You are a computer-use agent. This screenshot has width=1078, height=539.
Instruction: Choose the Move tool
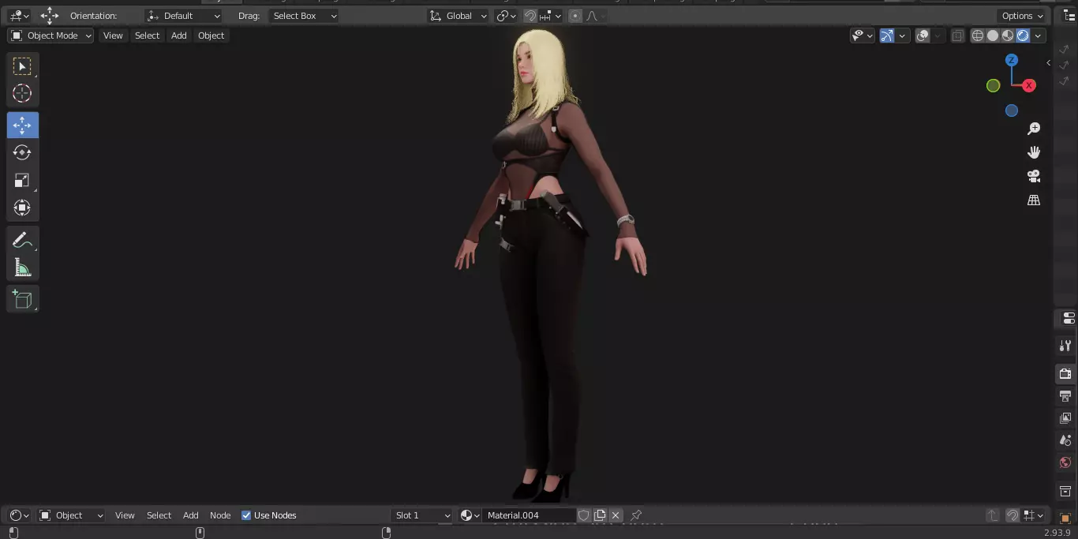tap(22, 125)
